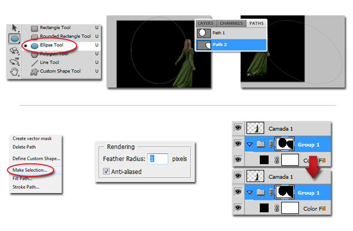Screen dimensions: 353x231
Task: Toggle the Anti-aliased checkbox
Action: point(106,171)
